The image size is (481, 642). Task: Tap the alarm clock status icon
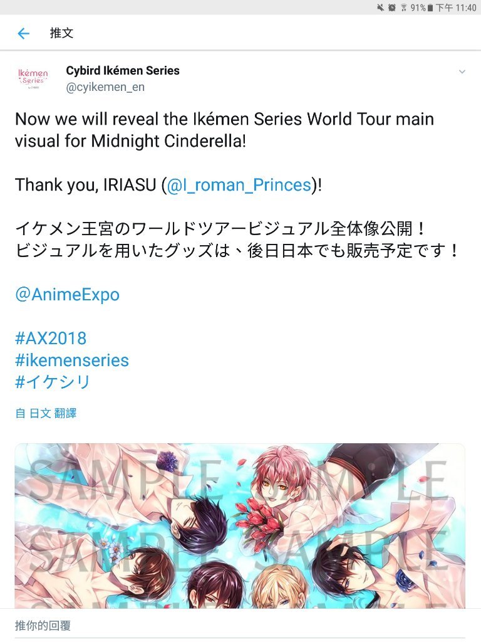[x=392, y=8]
